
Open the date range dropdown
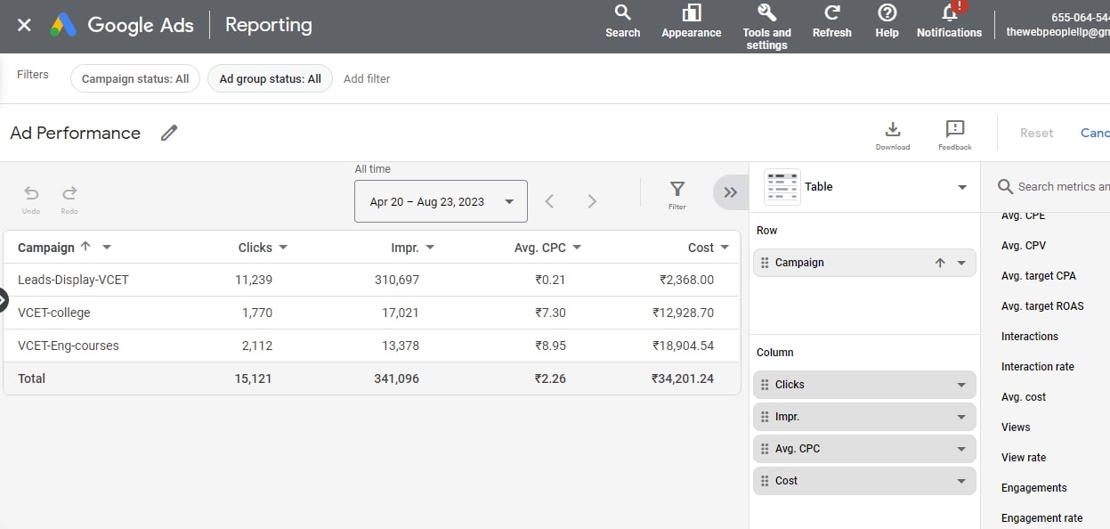tap(441, 201)
